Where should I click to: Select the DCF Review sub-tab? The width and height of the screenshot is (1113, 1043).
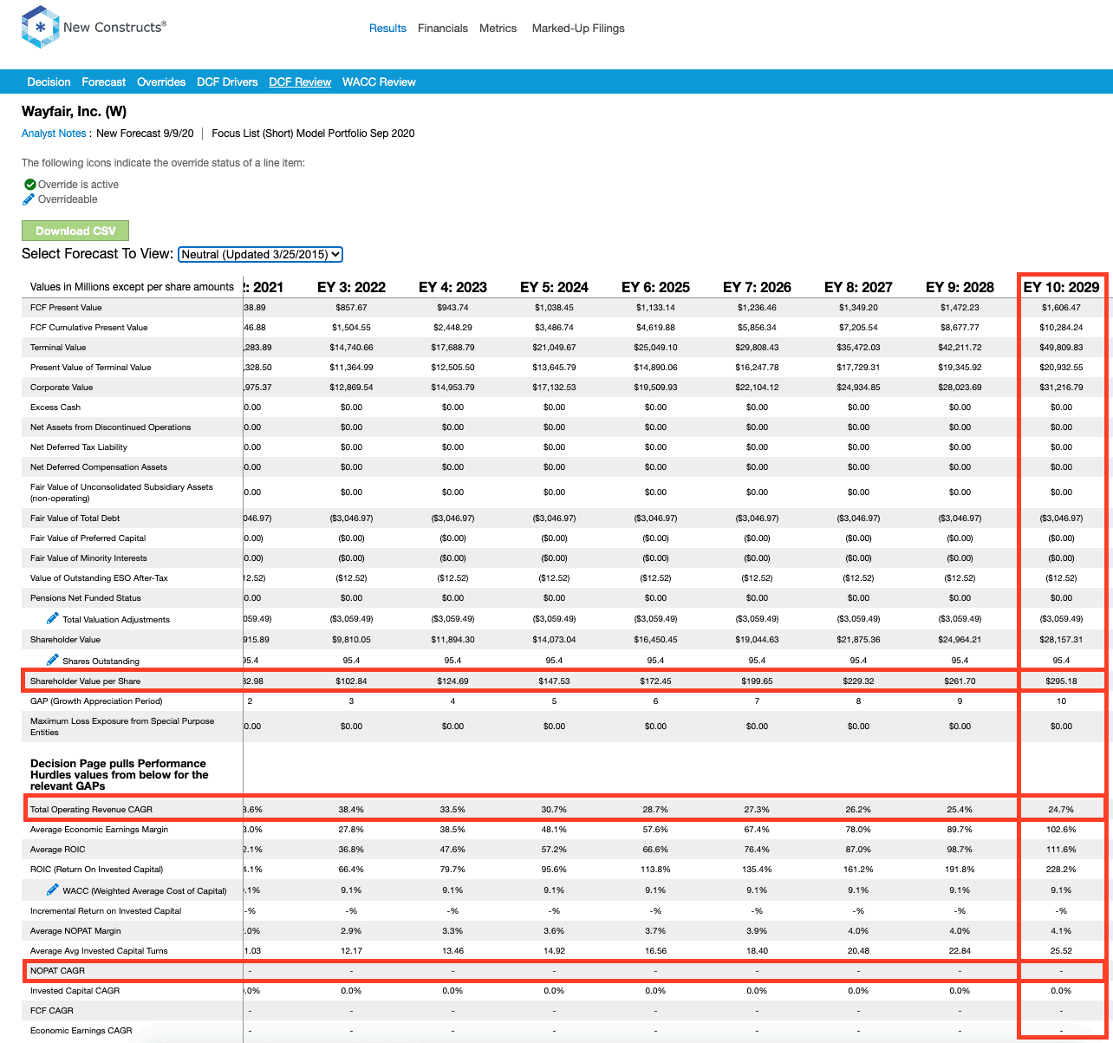[300, 81]
